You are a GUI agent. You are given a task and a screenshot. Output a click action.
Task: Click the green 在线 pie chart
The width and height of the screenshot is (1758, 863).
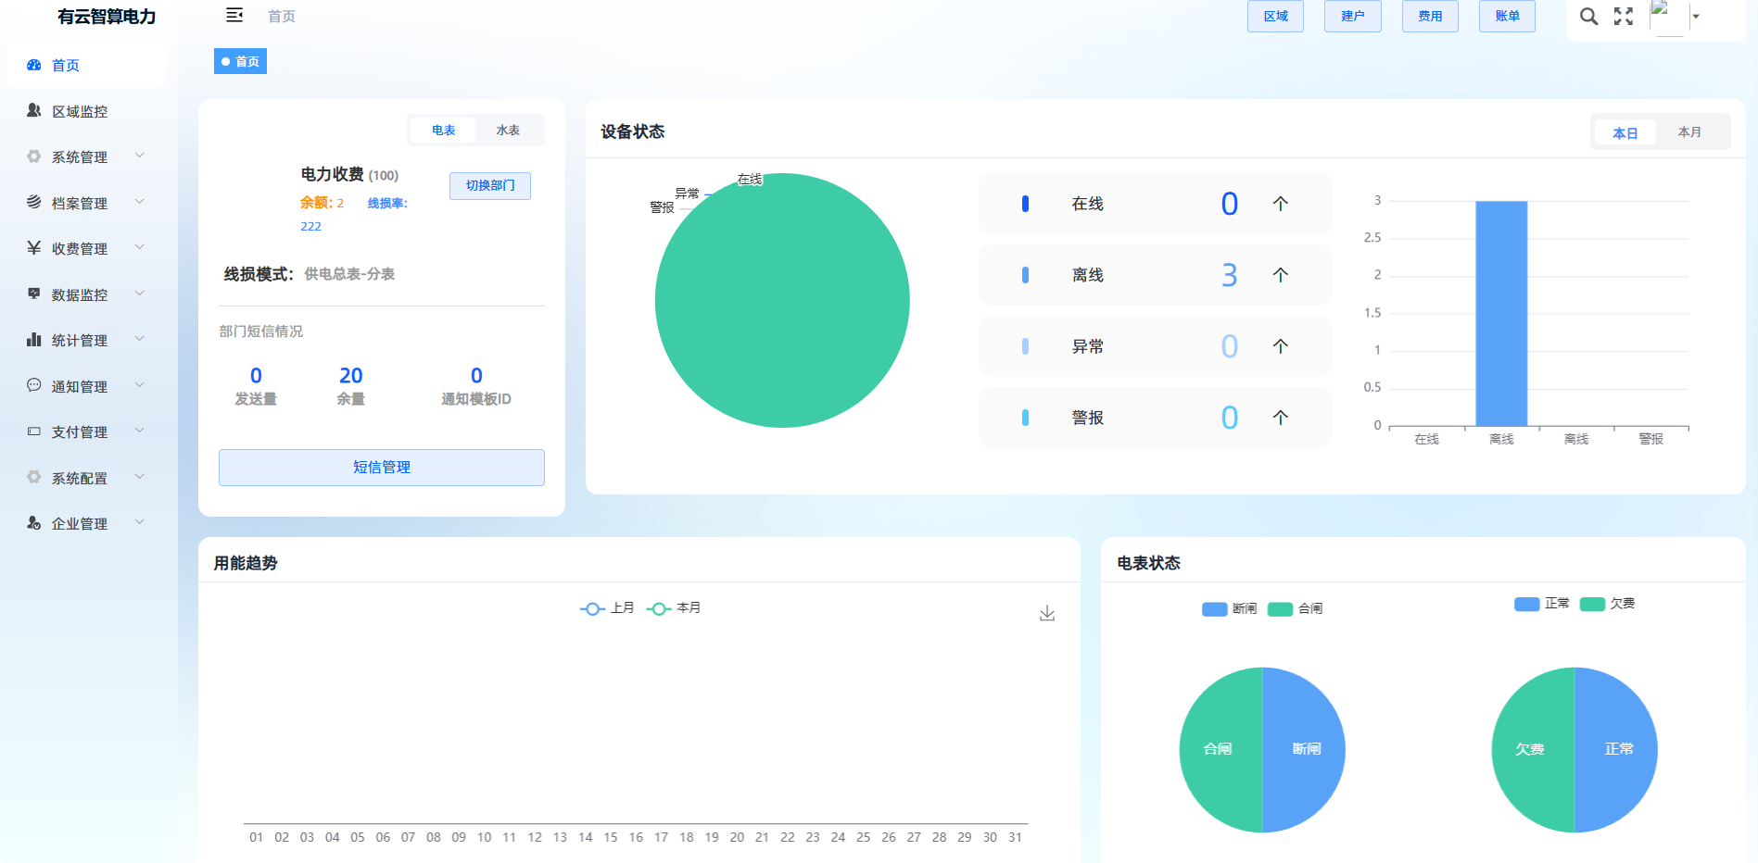(x=781, y=301)
